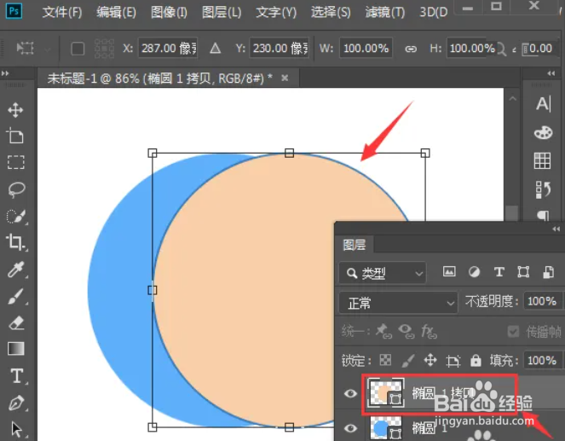
Task: Select the Artboard tool
Action: (x=15, y=136)
